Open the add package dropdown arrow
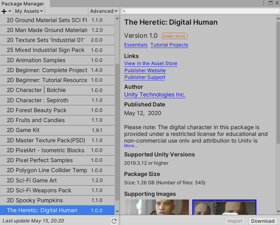Viewport: 280px width, 225px height. point(10,11)
